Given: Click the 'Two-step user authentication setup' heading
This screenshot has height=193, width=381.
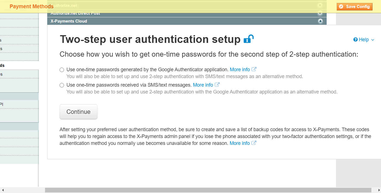Looking at the screenshot, I should [150, 39].
